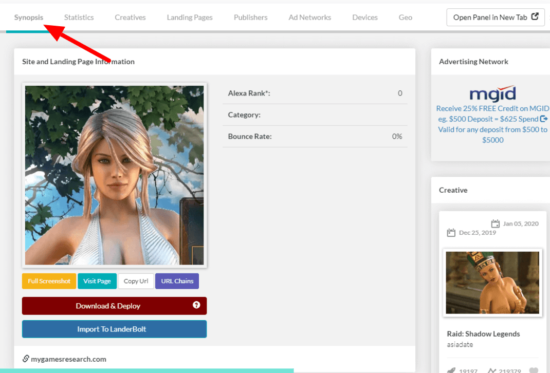Image resolution: width=550 pixels, height=373 pixels.
Task: Click the trend chart icon beside 219379
Action: pos(492,370)
